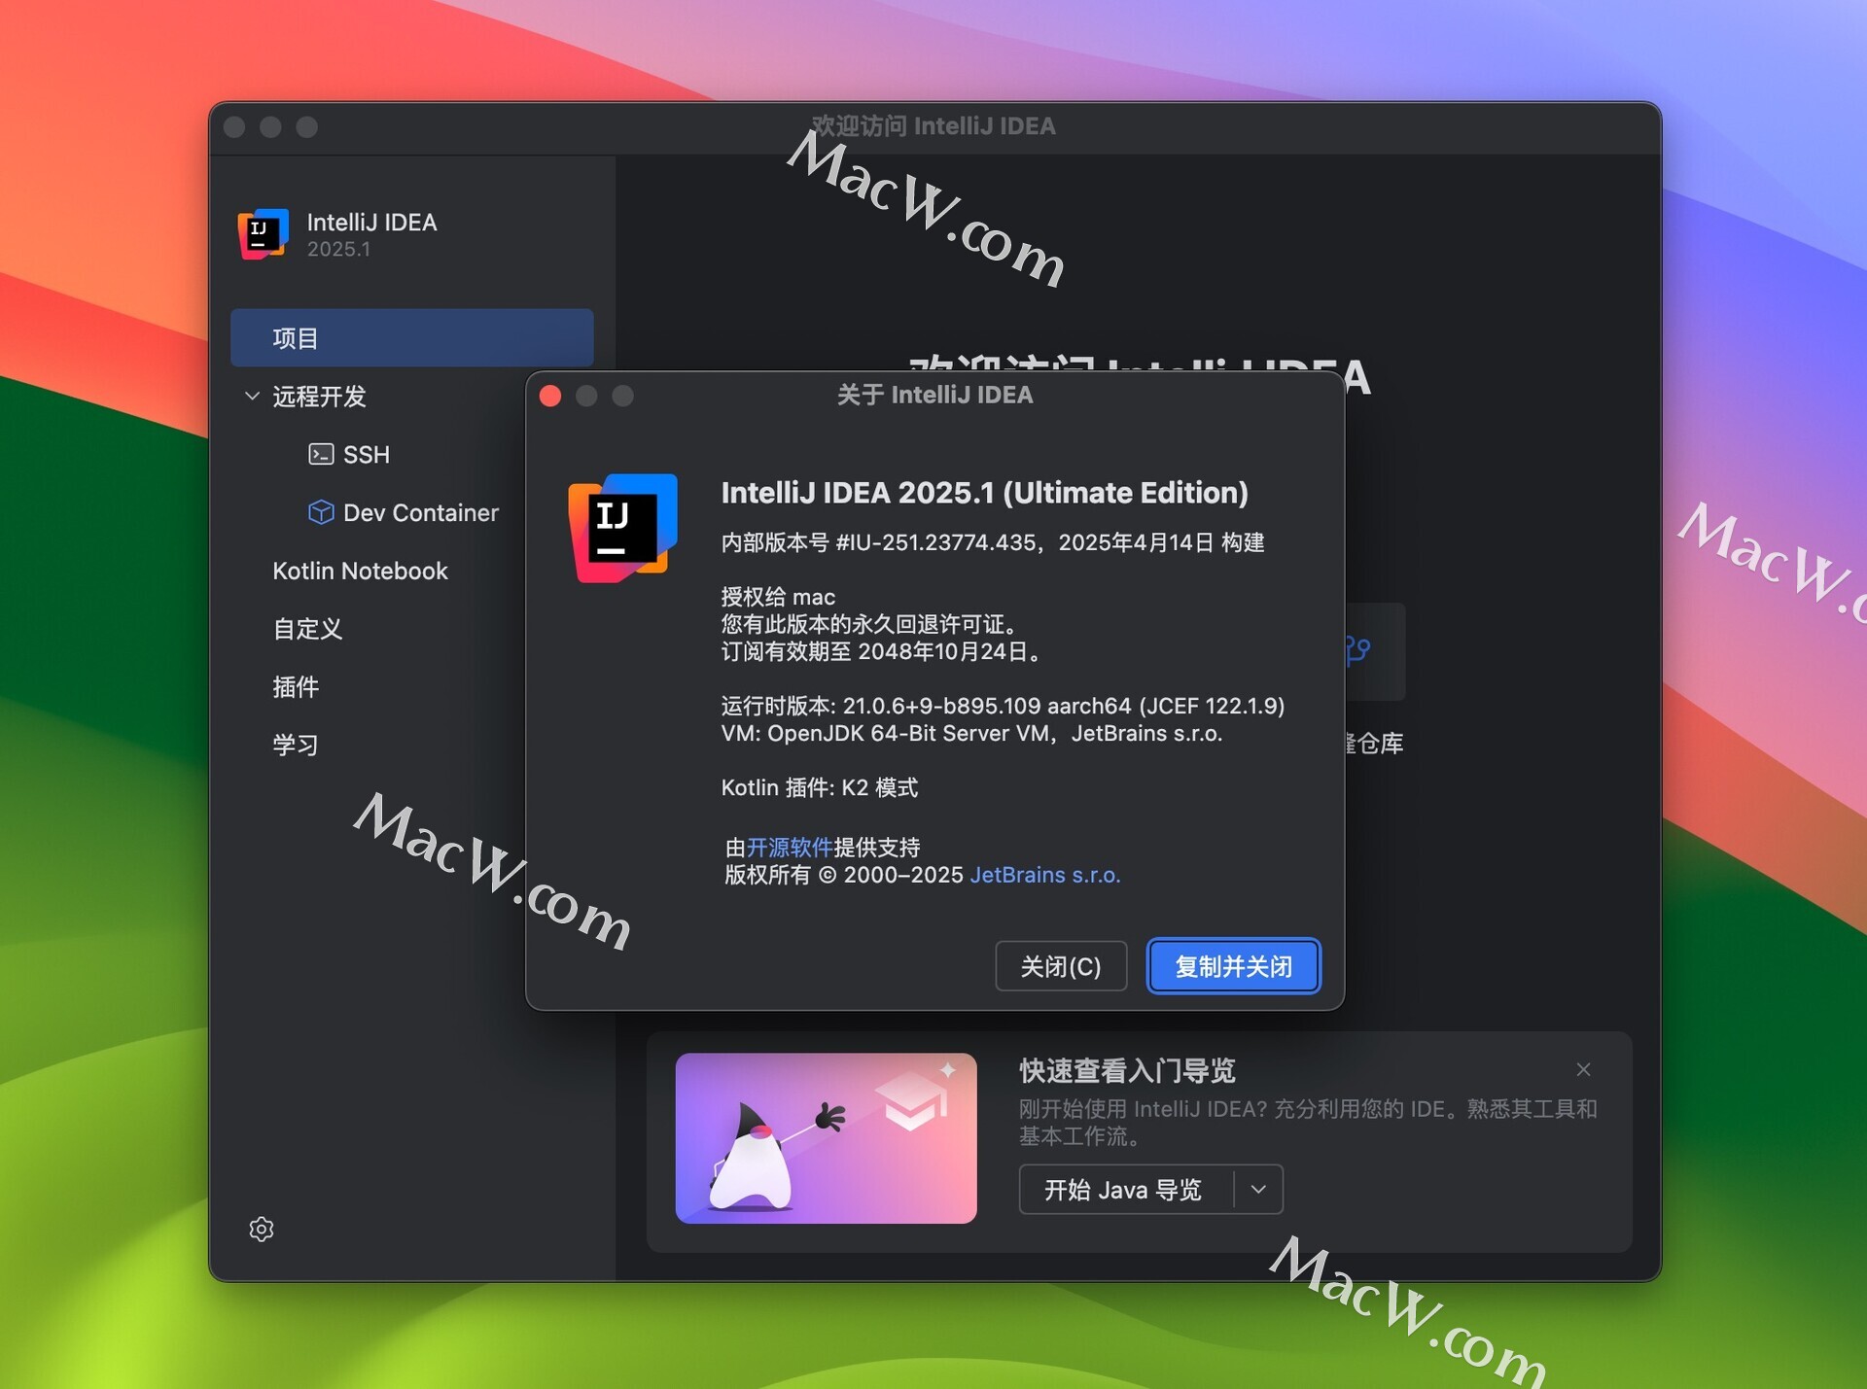Open the 开源软件 link
Screen dimensions: 1867x1389
point(790,847)
